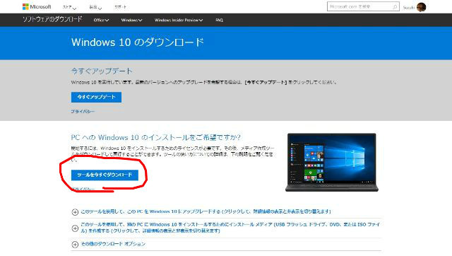This screenshot has width=452, height=256.
Task: Click the PC への Windows 10 のインストール heading
Action: point(156,137)
